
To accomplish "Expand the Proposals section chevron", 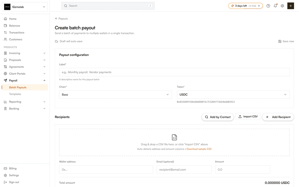I will click(x=44, y=60).
